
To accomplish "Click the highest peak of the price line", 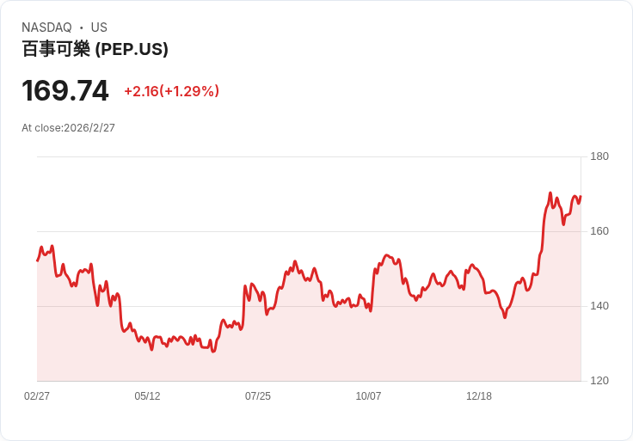I will (550, 193).
